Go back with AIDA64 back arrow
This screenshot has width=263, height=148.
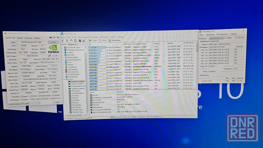pos(63,40)
